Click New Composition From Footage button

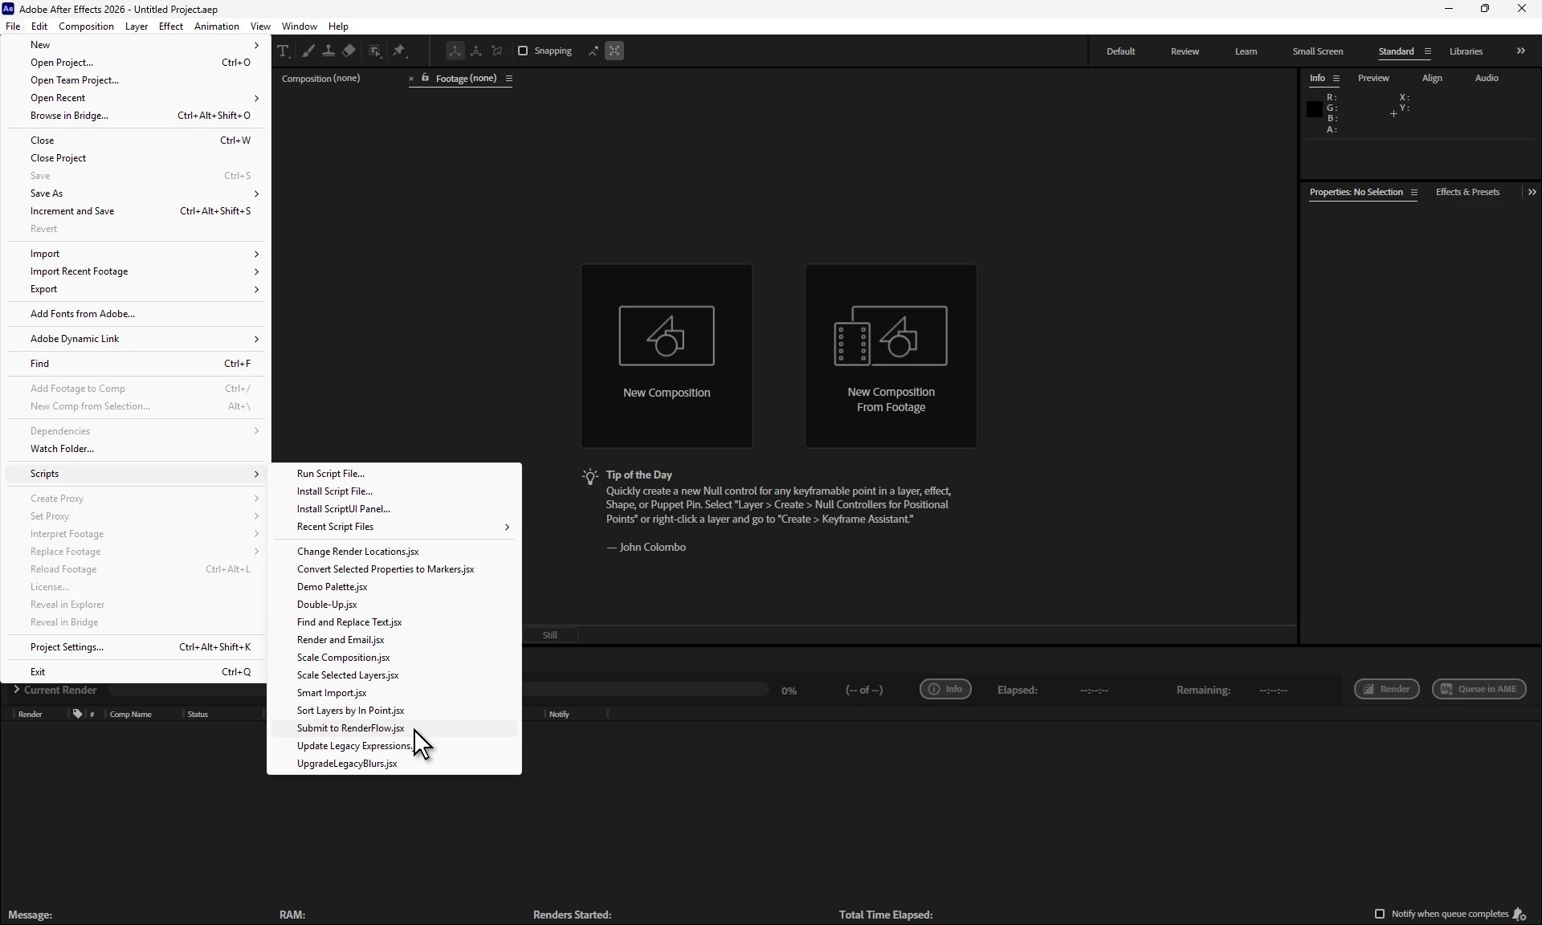(891, 356)
